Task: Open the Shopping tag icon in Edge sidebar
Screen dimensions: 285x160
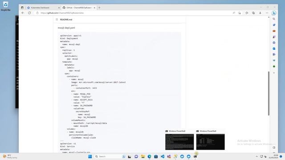Action: click(x=274, y=25)
